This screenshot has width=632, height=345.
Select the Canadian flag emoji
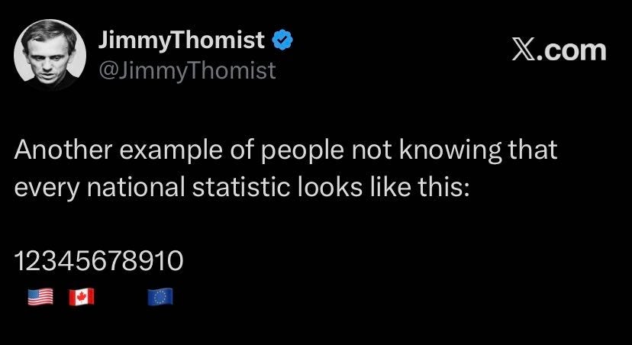point(82,297)
